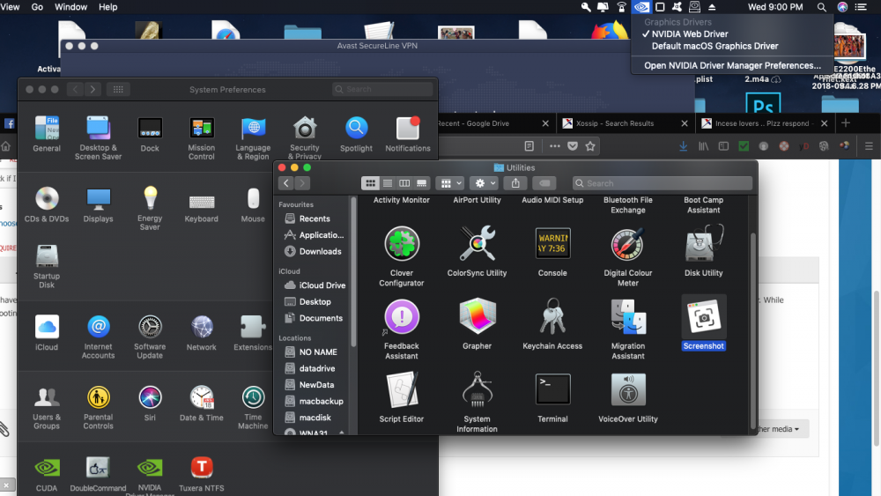Open the Go menu
881x496 pixels.
coord(37,7)
